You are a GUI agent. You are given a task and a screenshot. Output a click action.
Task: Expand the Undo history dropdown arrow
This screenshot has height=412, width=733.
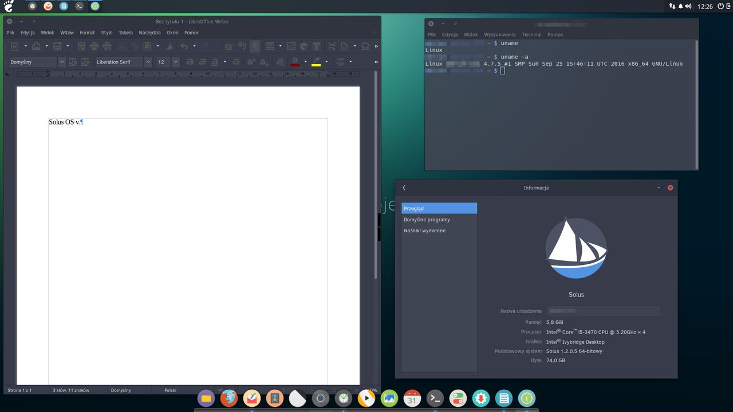click(194, 46)
